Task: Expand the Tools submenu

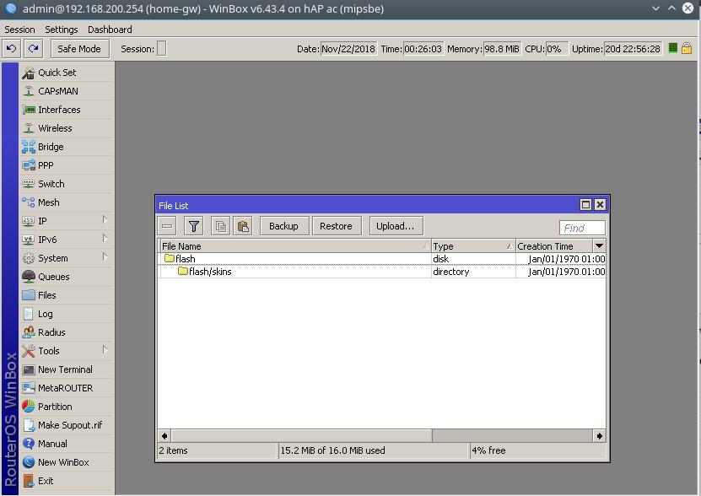Action: click(x=105, y=350)
